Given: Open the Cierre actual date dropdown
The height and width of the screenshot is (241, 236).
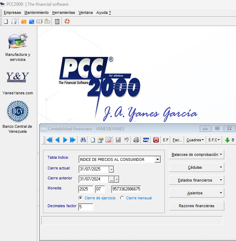Looking at the screenshot, I should click(x=111, y=169).
